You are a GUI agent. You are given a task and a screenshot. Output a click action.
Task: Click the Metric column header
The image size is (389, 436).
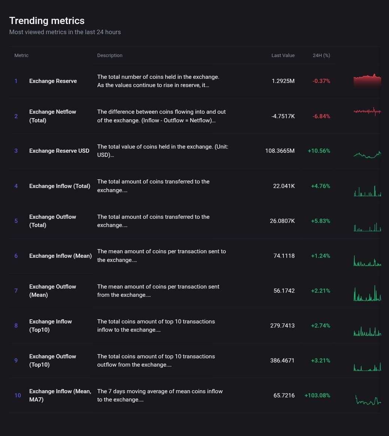coord(21,56)
